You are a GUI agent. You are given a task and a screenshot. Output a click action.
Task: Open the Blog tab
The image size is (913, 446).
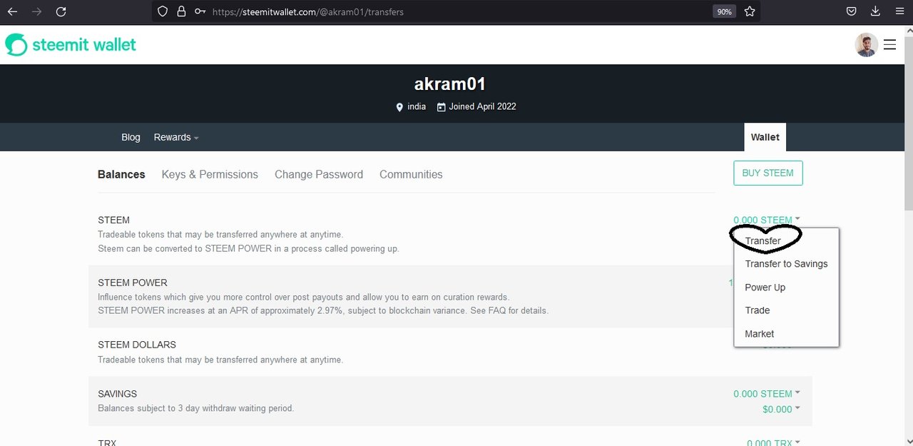pos(131,137)
